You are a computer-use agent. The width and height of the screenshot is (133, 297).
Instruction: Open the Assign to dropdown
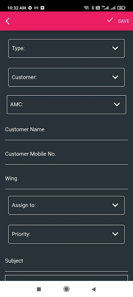(x=66, y=205)
